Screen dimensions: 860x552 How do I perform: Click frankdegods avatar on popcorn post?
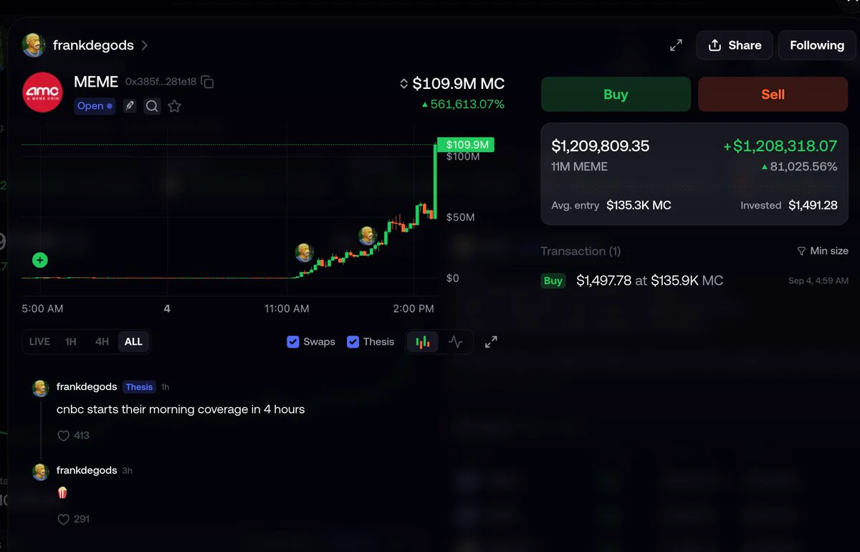point(40,472)
